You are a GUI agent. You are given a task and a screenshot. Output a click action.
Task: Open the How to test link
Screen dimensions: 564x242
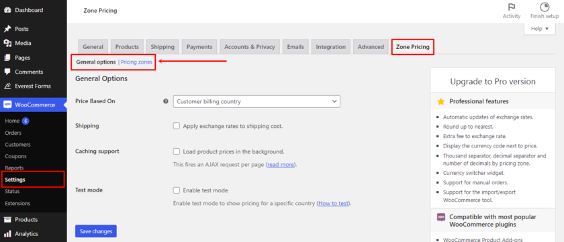333,203
